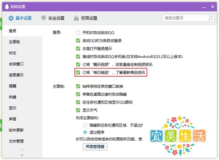Toggle 在任务栏通知区域显示QQ图标 checkbox

click(78, 102)
